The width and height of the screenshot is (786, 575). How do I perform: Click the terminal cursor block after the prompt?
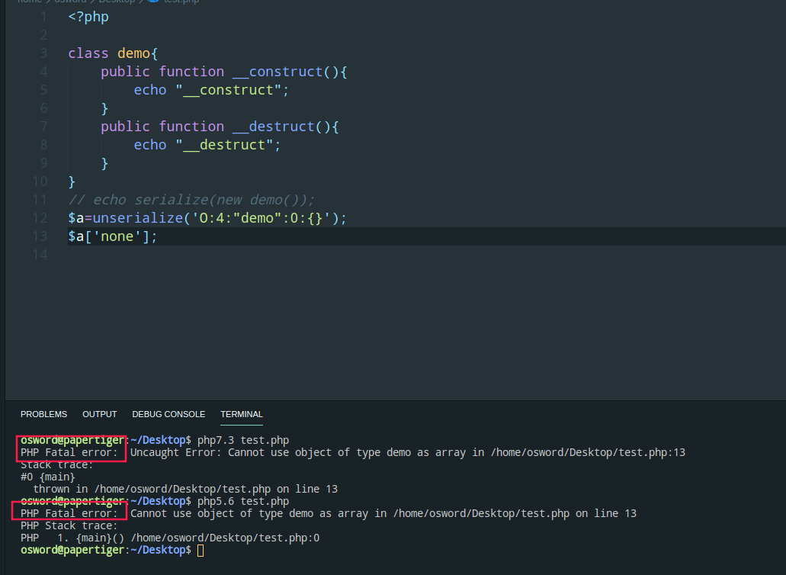(200, 550)
